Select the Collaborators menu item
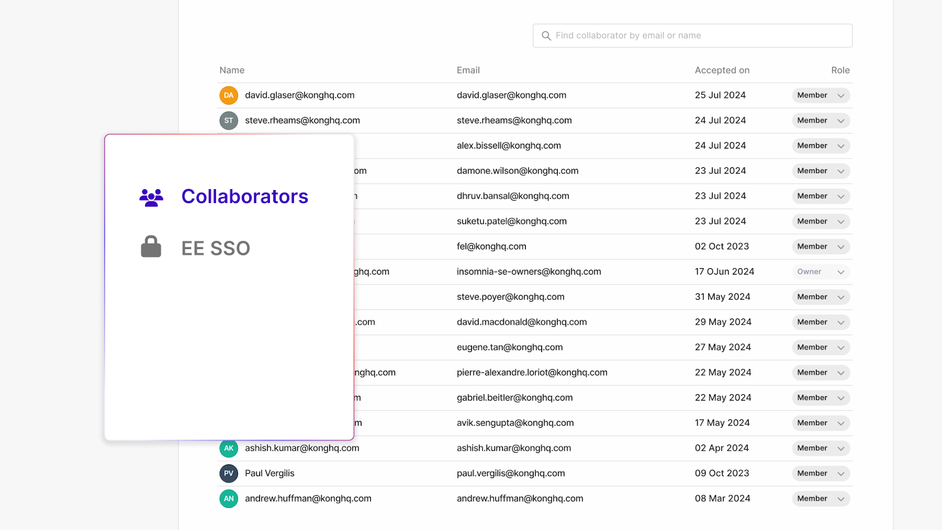This screenshot has height=530, width=942. [245, 196]
